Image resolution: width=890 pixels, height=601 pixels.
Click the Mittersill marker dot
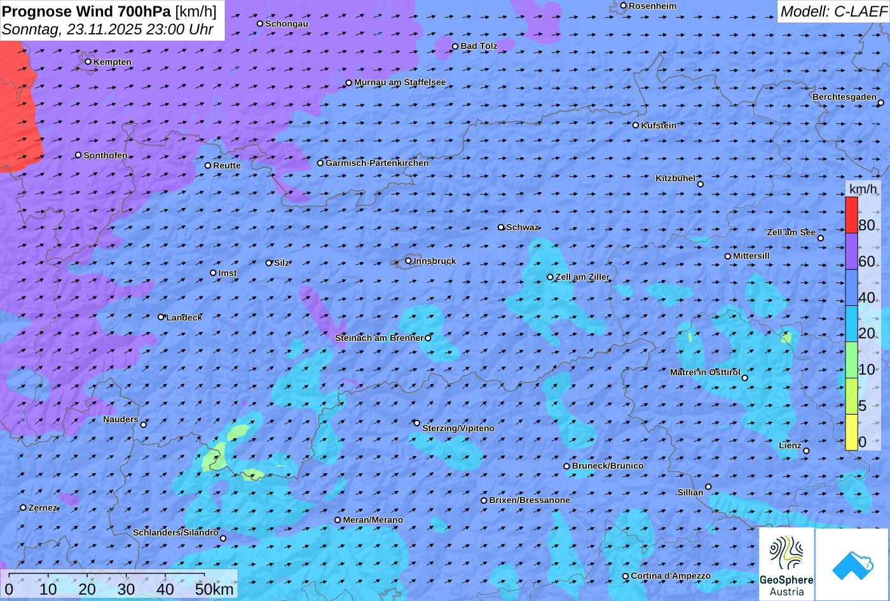[x=728, y=256]
